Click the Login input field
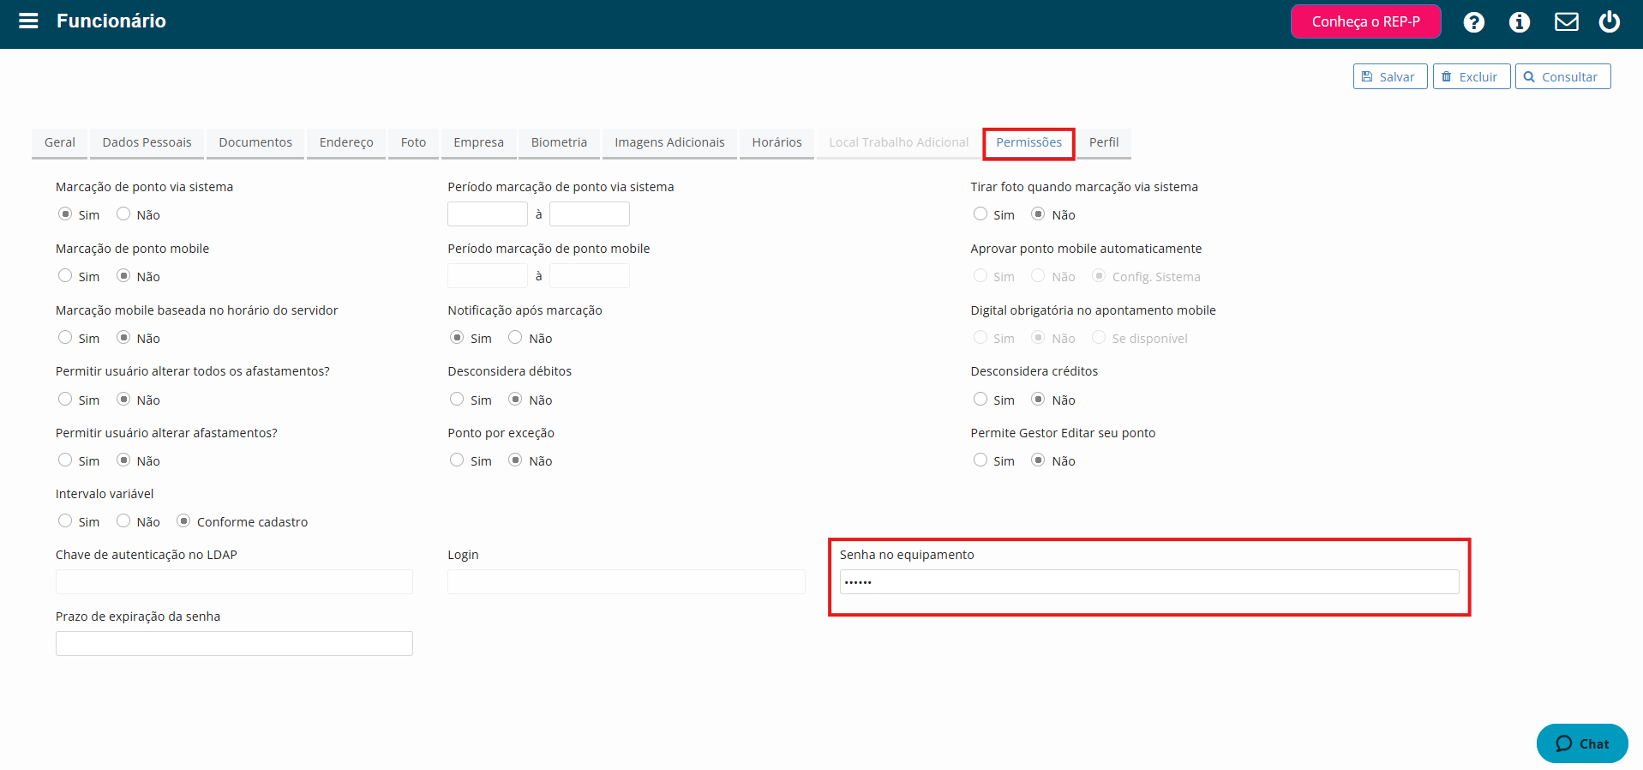 (x=627, y=581)
